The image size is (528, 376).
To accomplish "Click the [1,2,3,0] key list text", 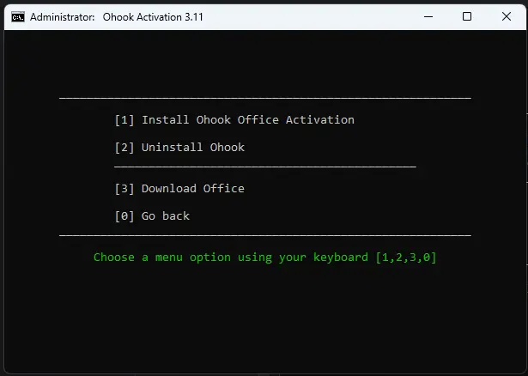I will 406,258.
